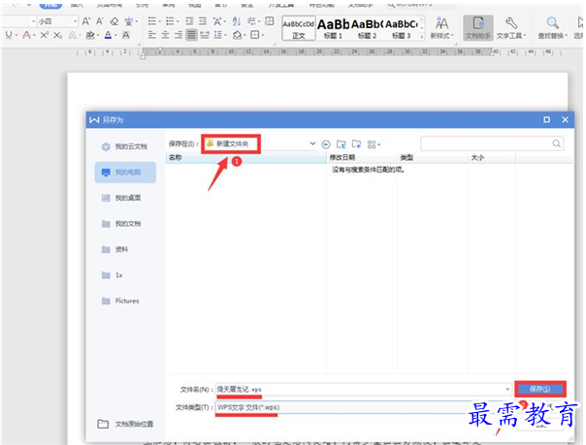The width and height of the screenshot is (586, 445).
Task: Select the 标题 3 style
Action: pyautogui.click(x=401, y=28)
